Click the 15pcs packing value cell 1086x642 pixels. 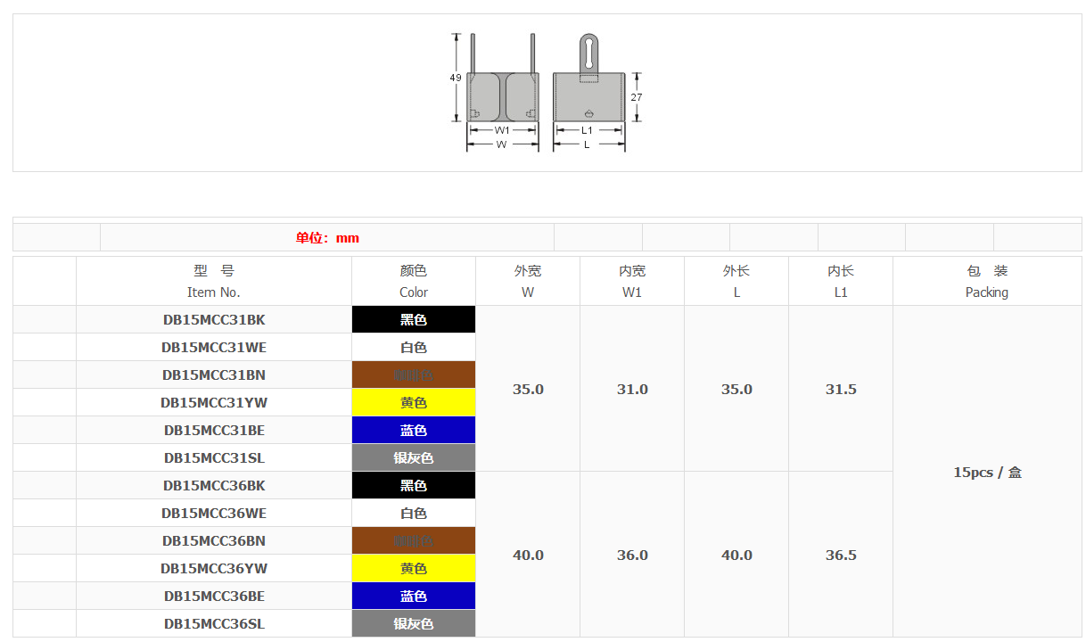click(x=987, y=472)
